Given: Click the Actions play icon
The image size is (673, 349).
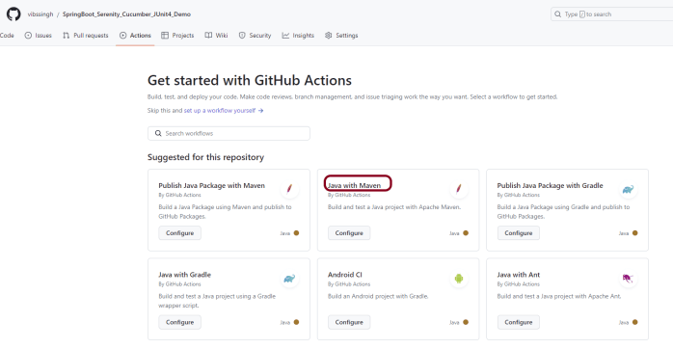Looking at the screenshot, I should pos(123,36).
